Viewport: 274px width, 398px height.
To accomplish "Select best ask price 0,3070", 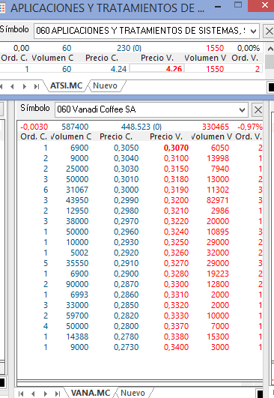I will [x=176, y=148].
